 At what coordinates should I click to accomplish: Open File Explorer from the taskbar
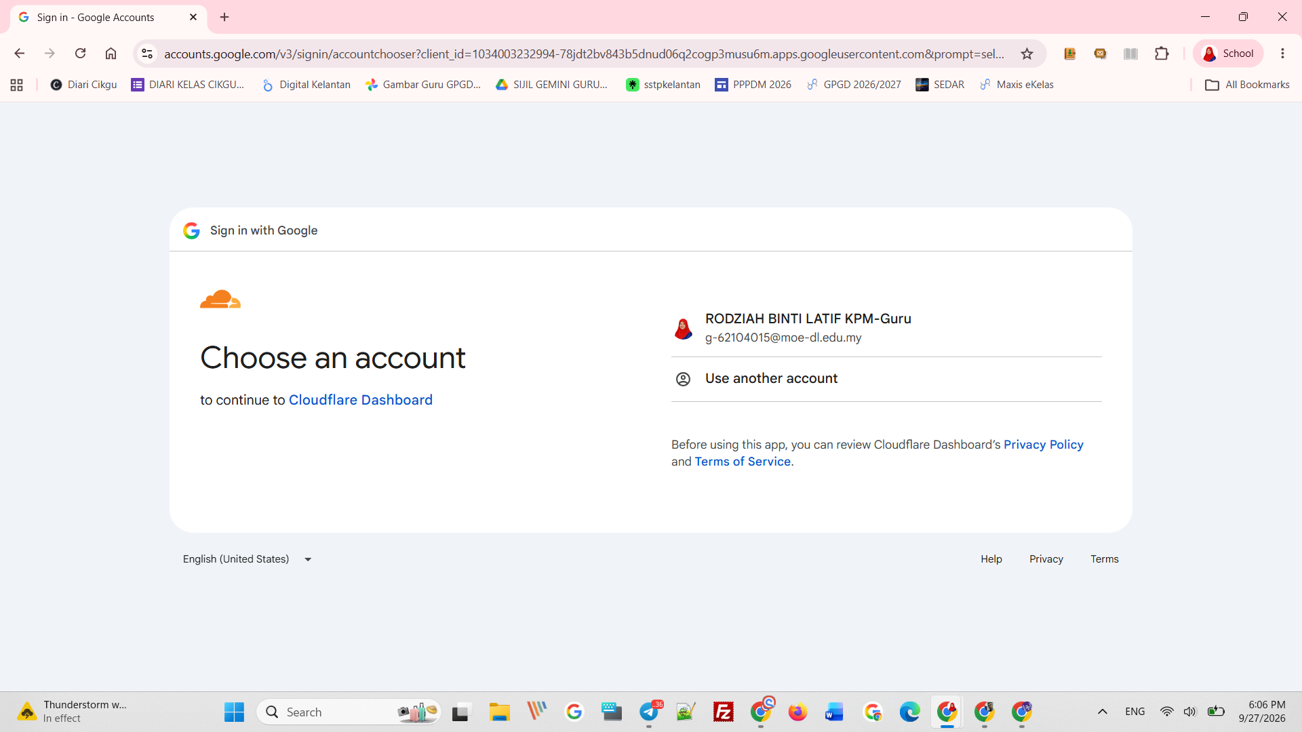coord(499,712)
